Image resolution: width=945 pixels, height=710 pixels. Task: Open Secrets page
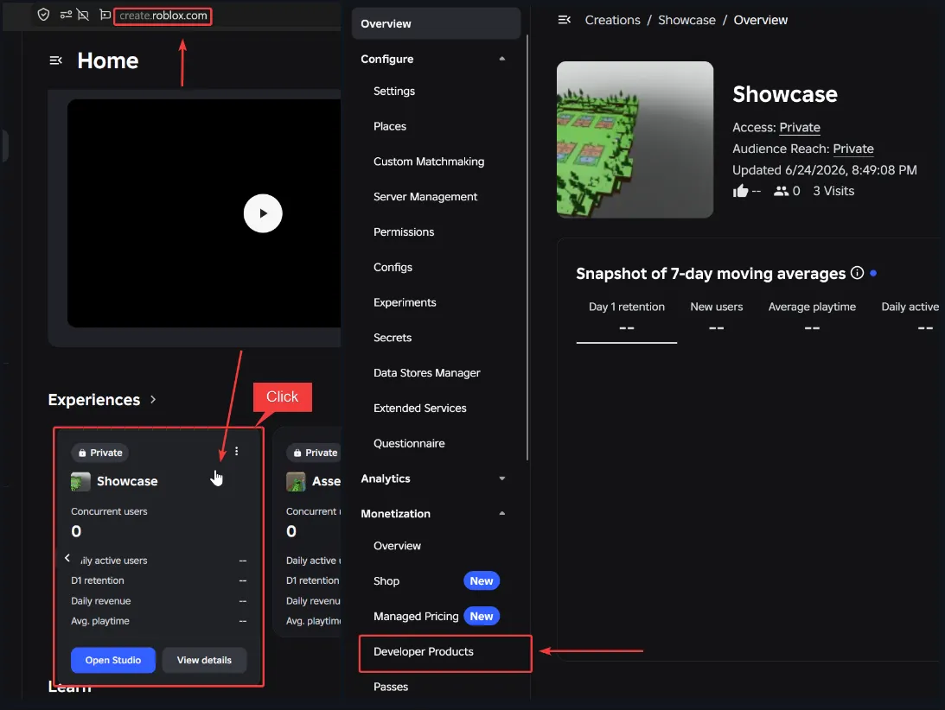pyautogui.click(x=393, y=338)
